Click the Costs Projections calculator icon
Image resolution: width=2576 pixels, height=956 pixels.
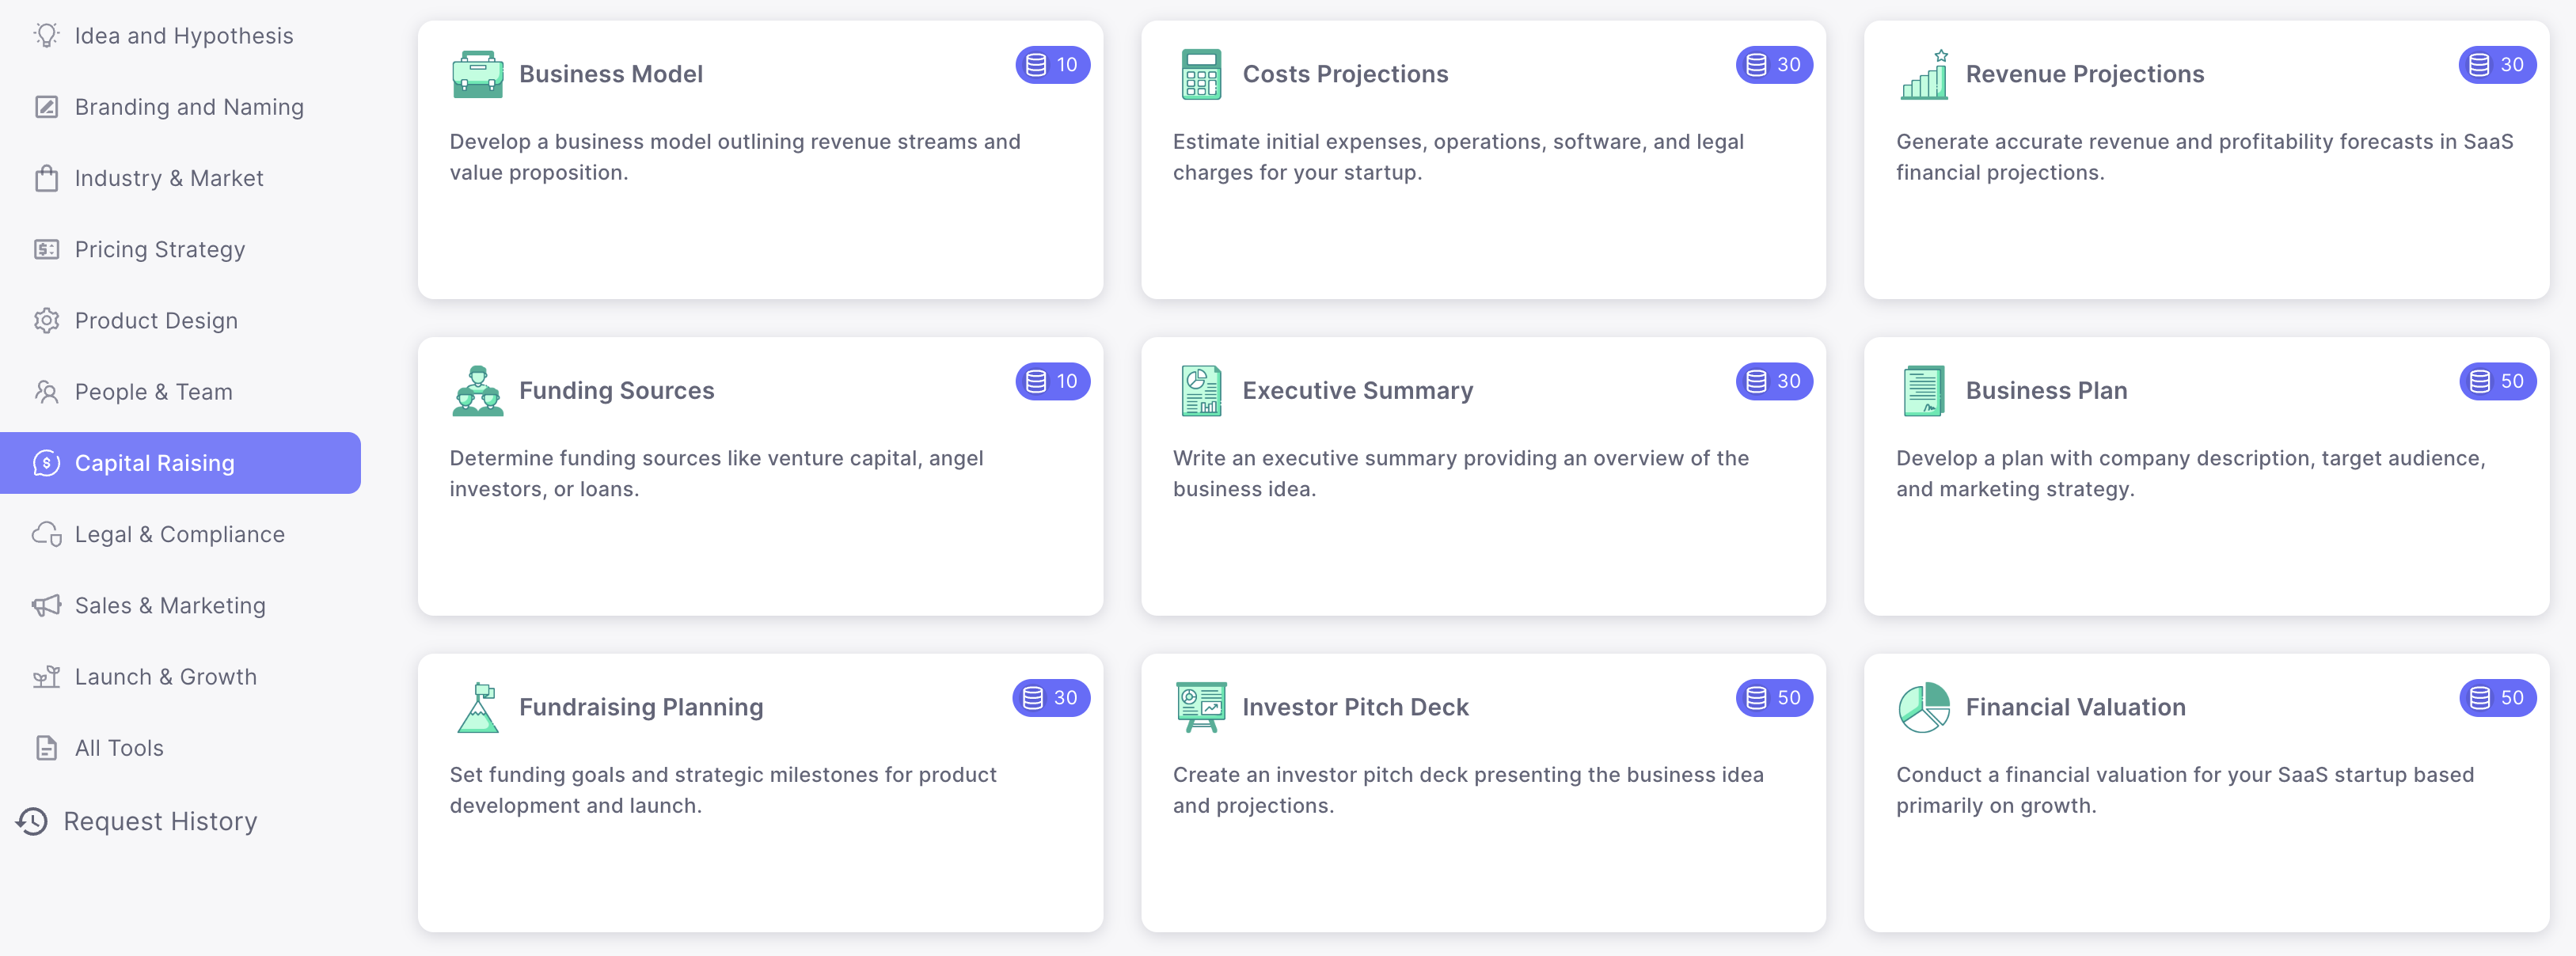(1200, 74)
